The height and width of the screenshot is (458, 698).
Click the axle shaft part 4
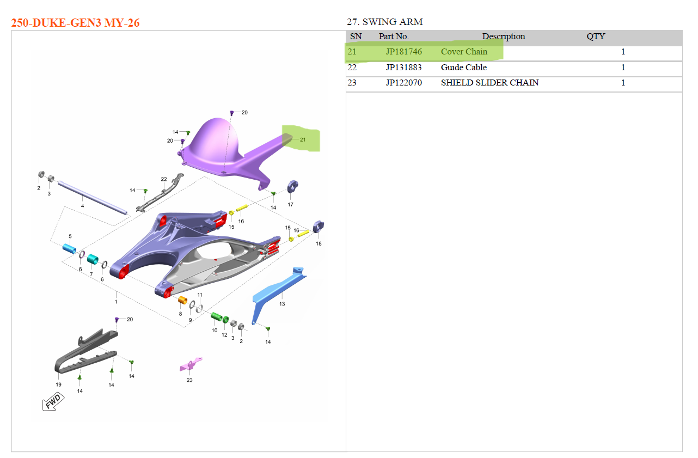point(93,197)
